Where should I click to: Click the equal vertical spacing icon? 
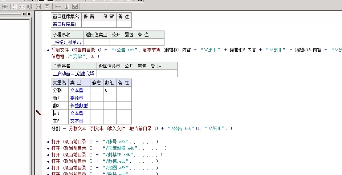point(47,7)
